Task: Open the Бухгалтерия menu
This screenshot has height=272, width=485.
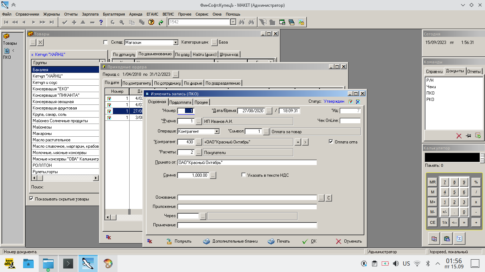Action: tap(114, 14)
